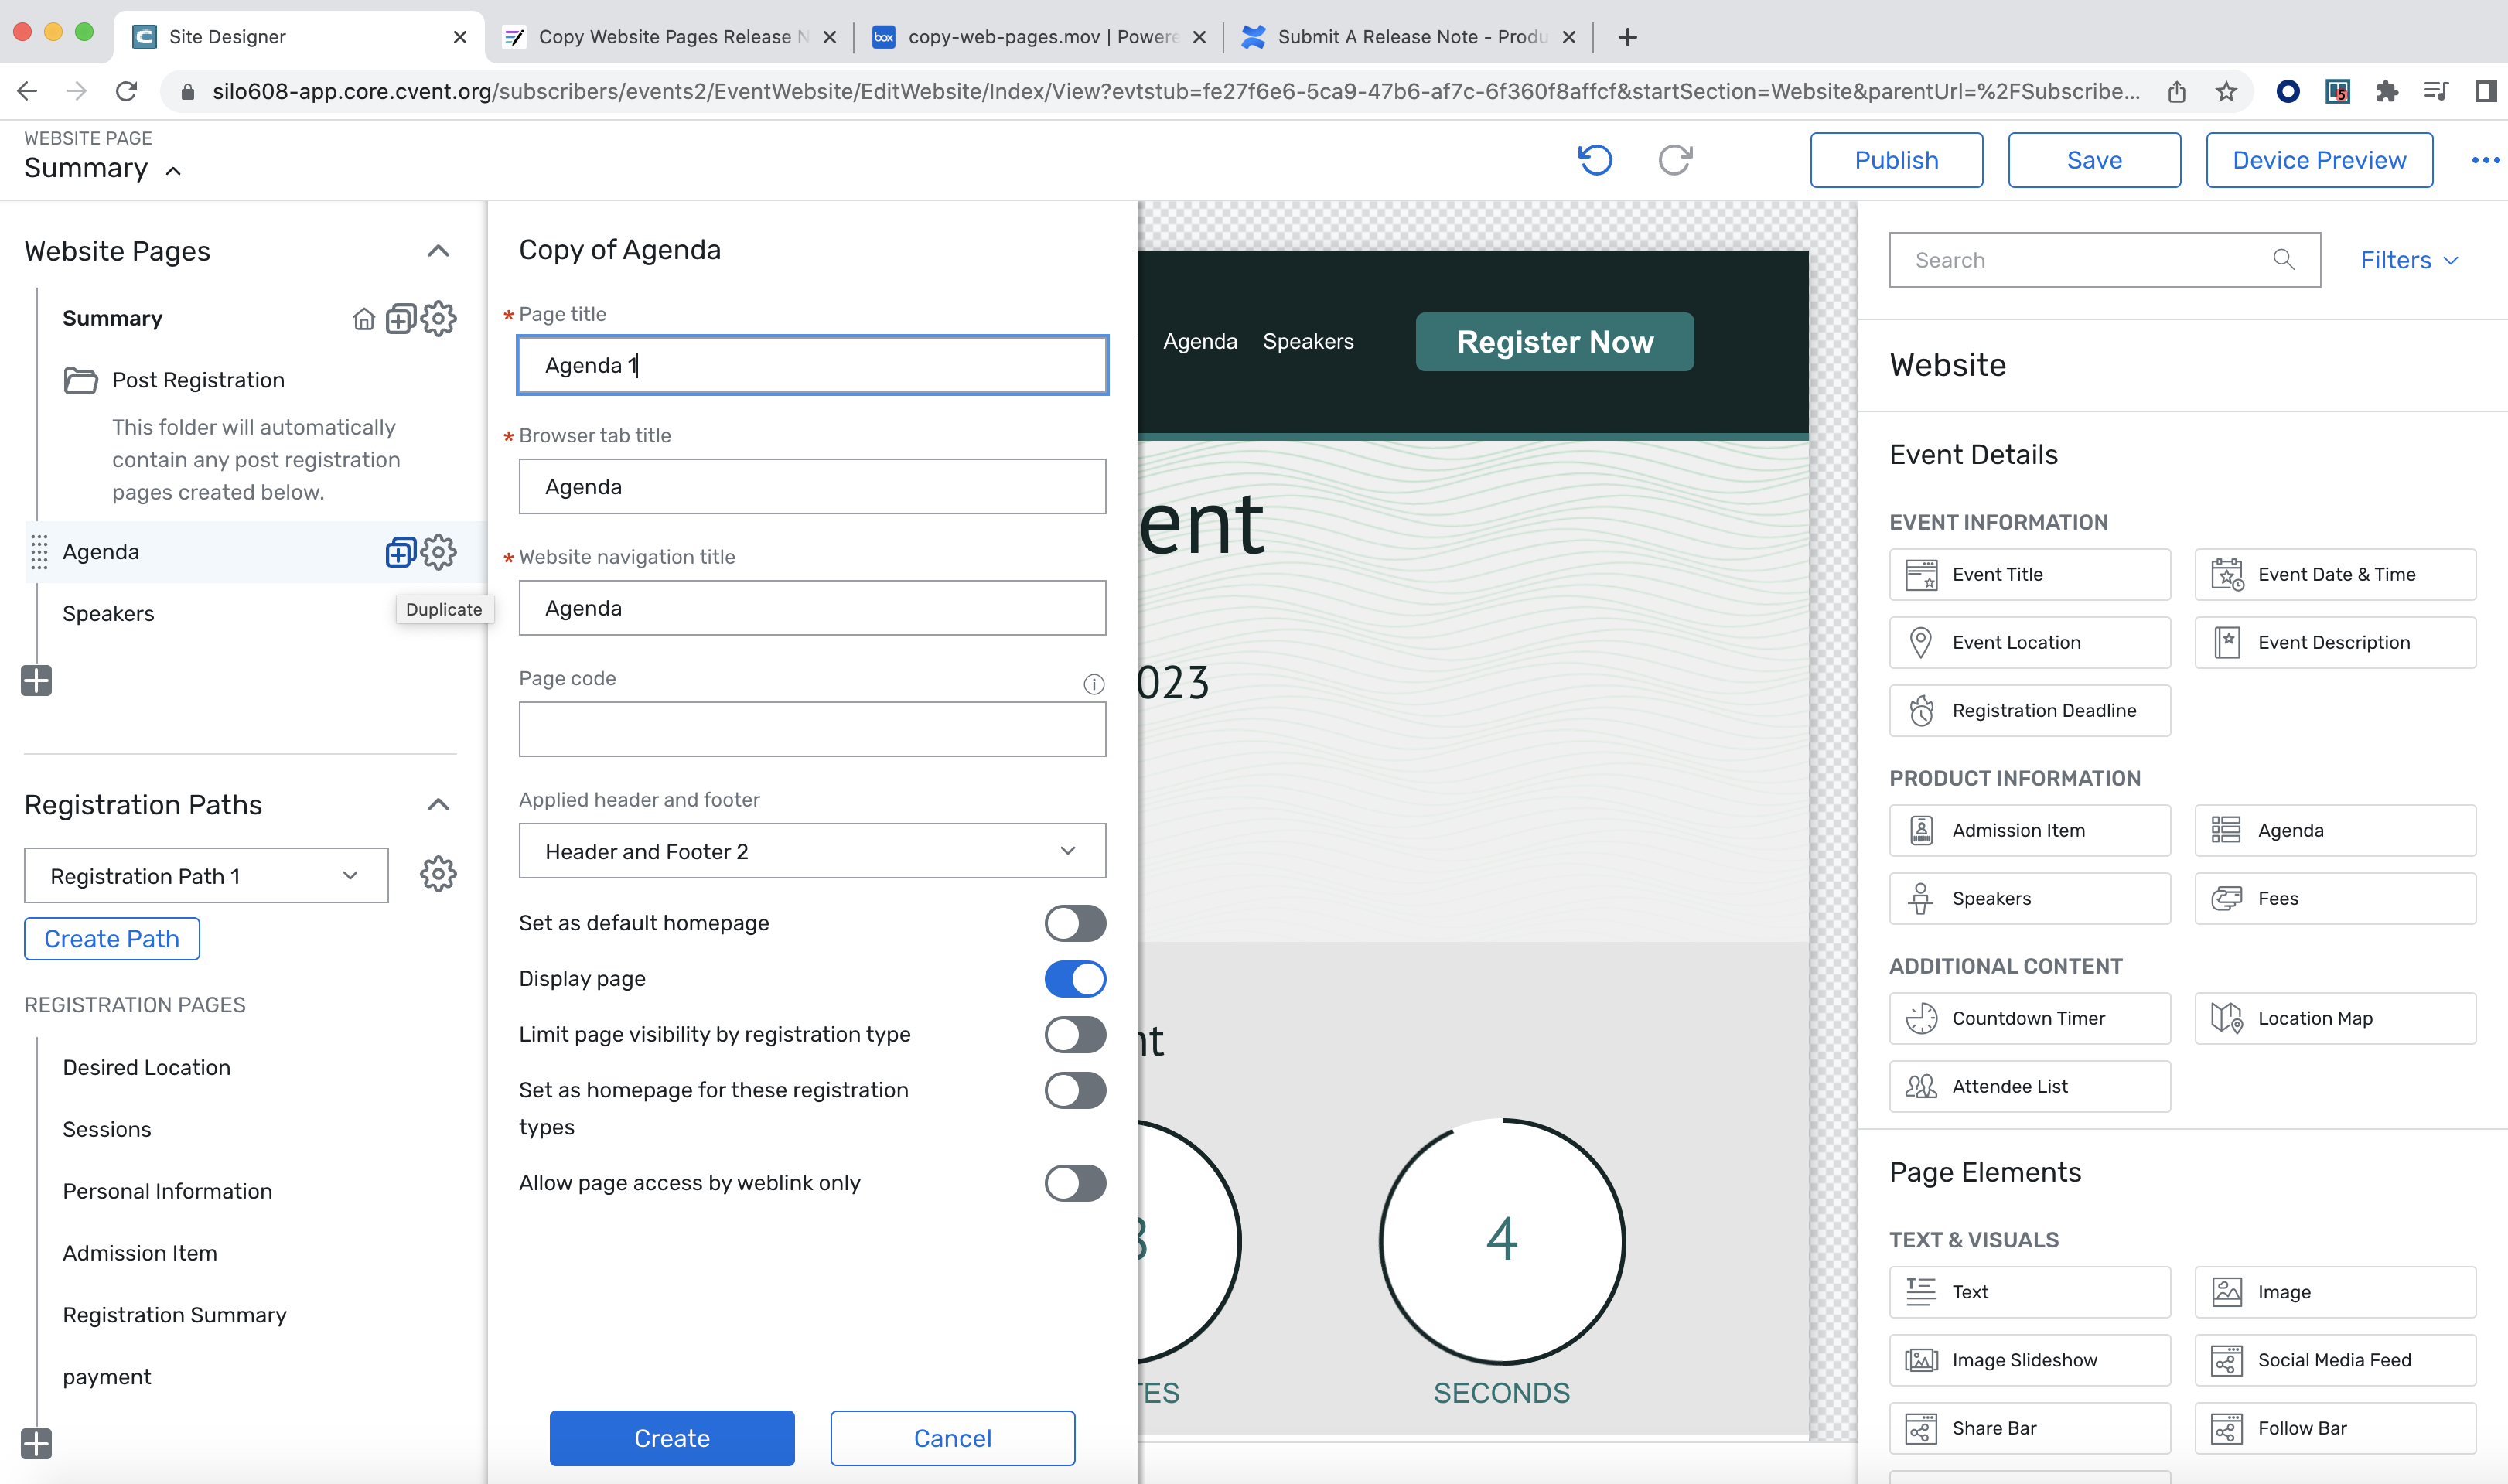Enable Allow page access by weblink only
Screen dimensions: 2508x1484
pos(1075,1183)
